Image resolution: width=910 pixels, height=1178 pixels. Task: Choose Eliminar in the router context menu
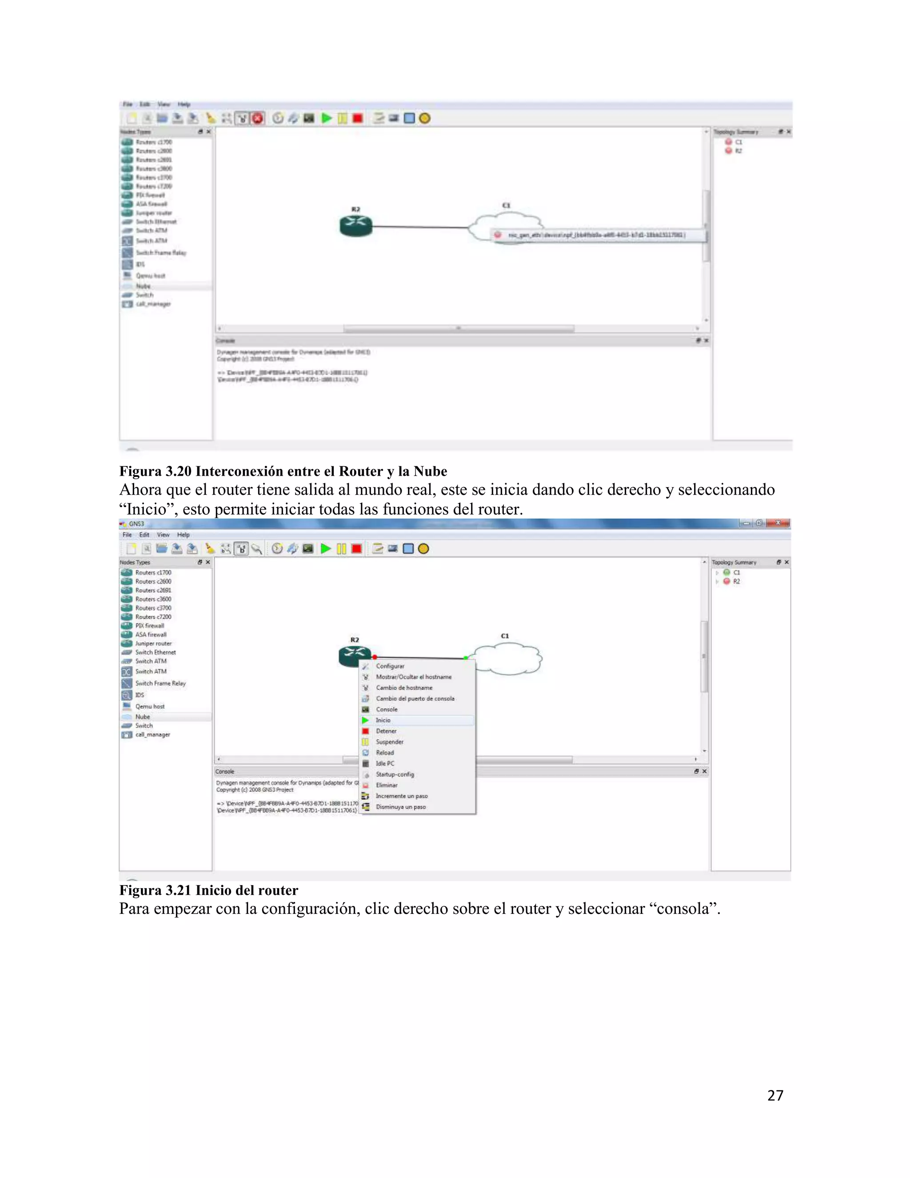click(418, 785)
